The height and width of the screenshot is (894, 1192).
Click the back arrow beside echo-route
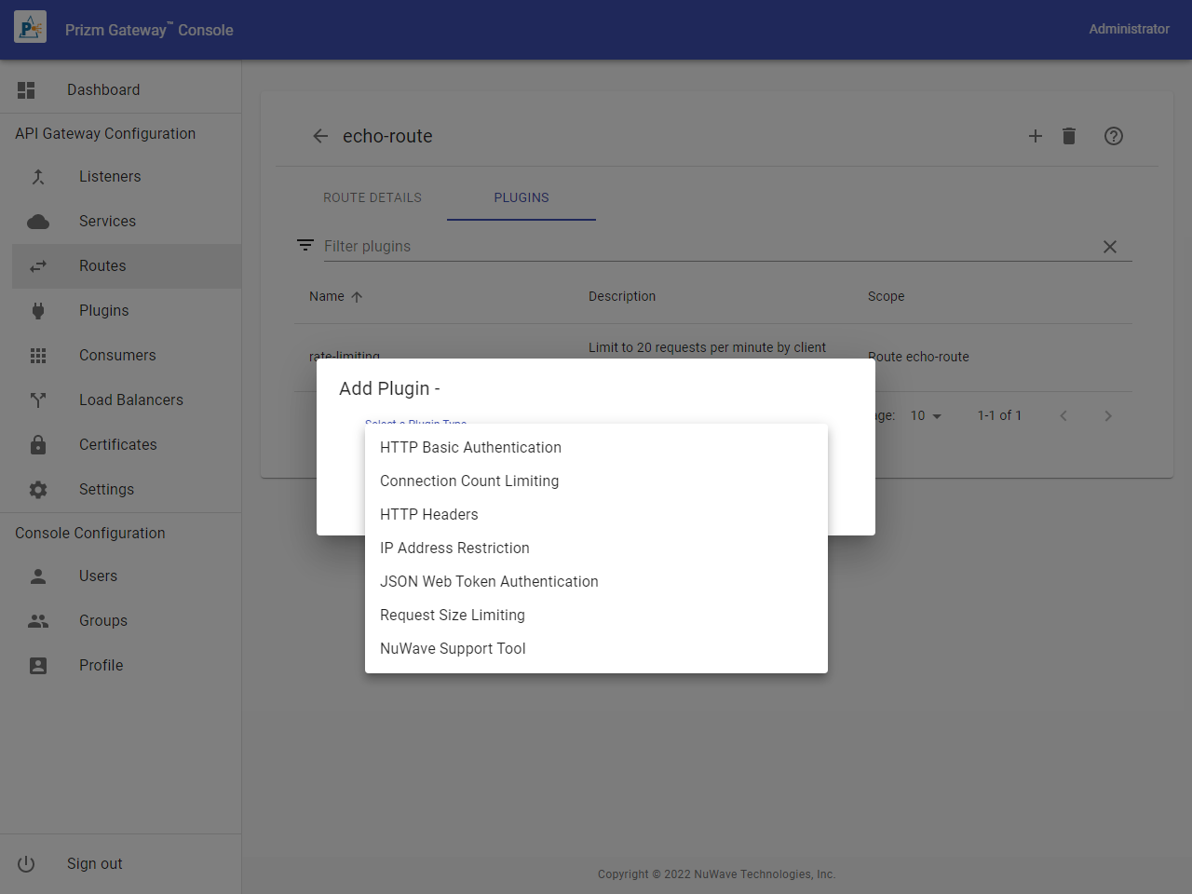point(320,136)
